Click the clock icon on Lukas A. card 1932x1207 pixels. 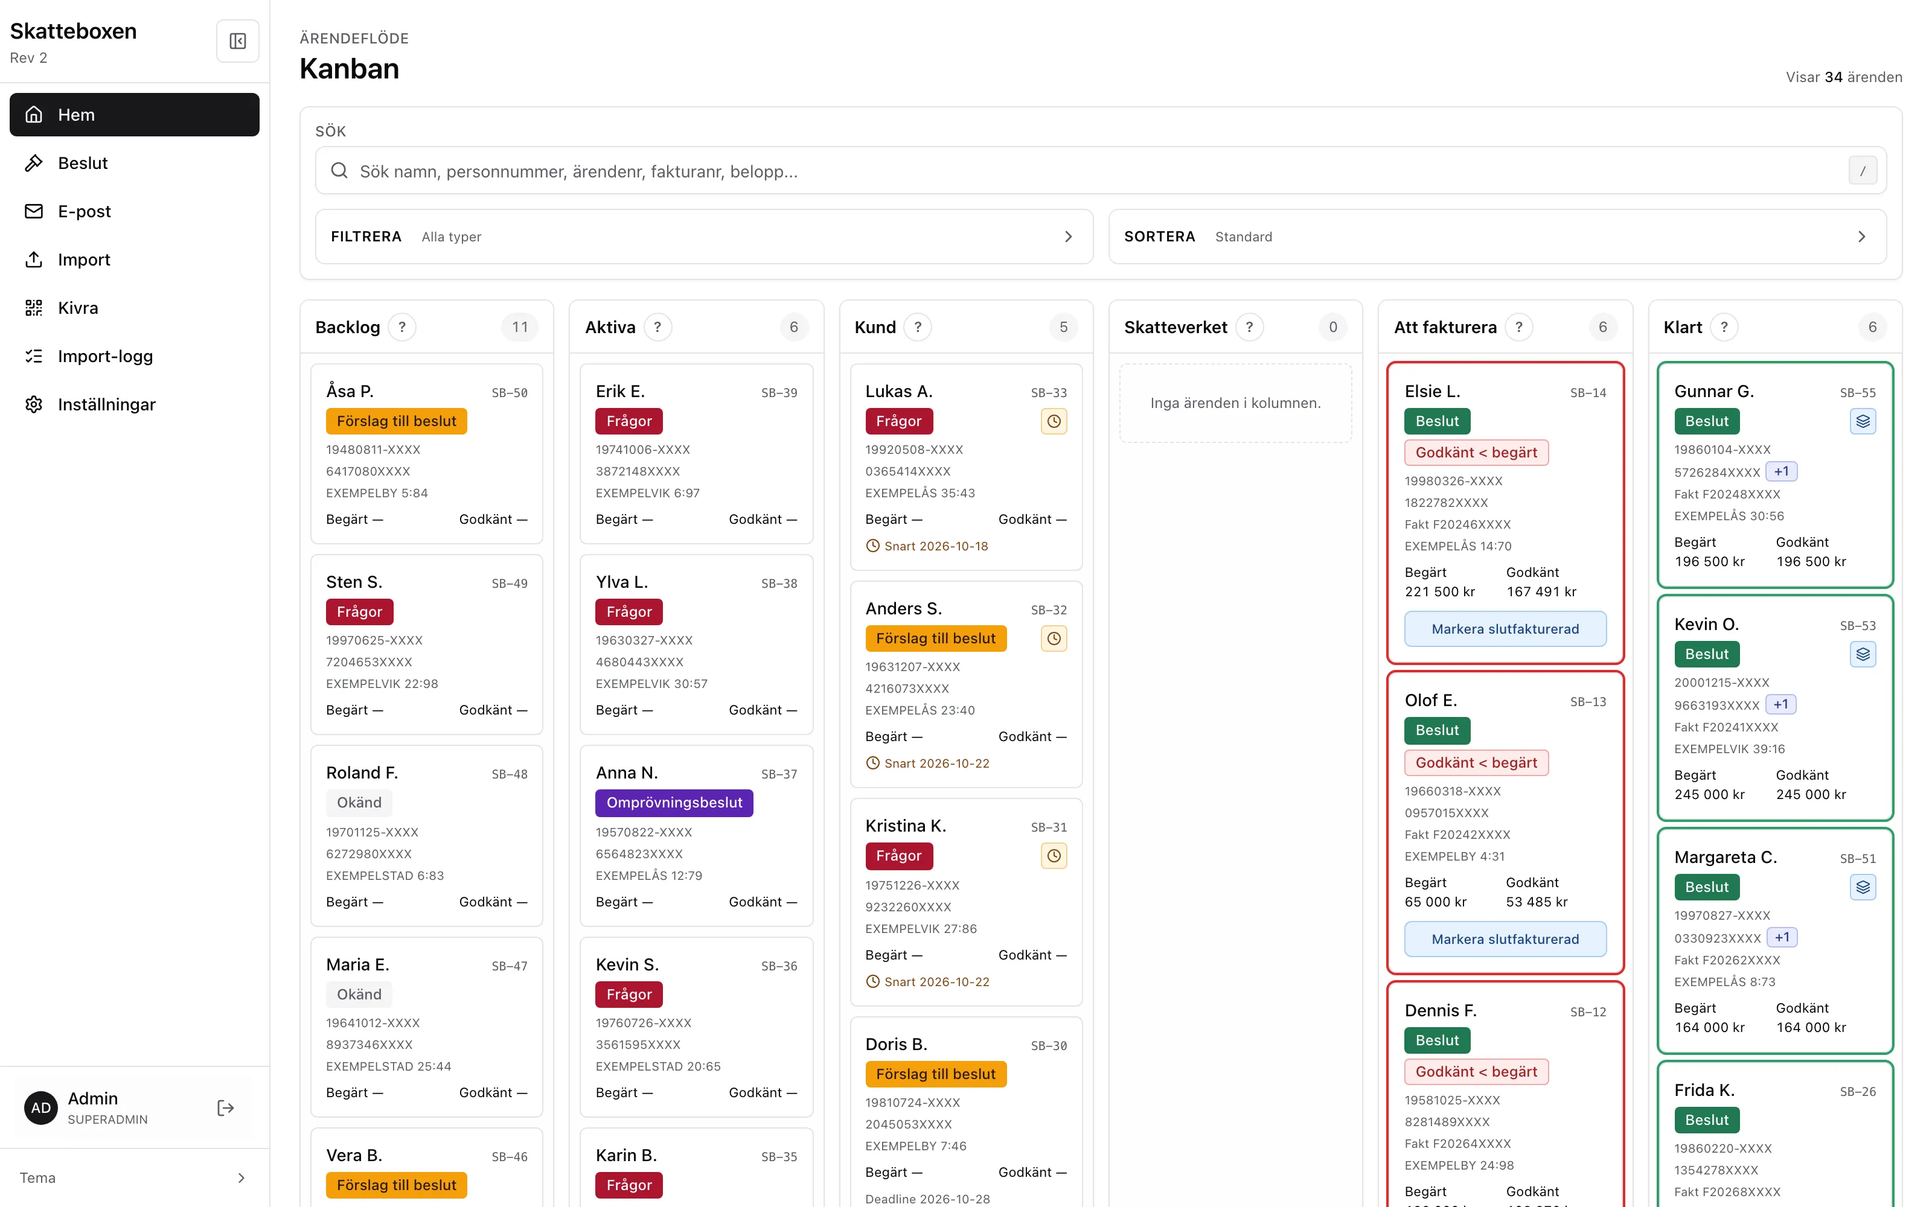click(x=1054, y=421)
